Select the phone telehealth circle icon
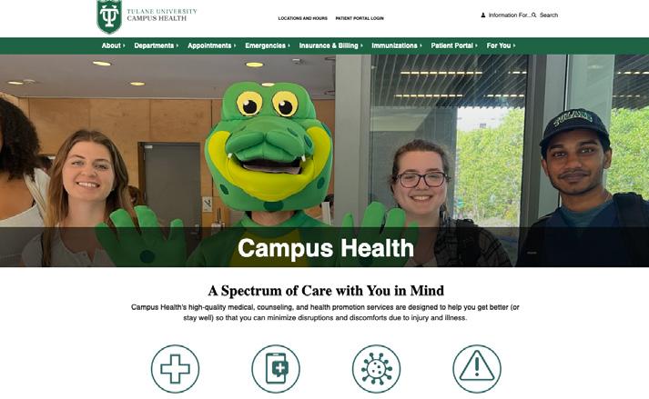The image size is (649, 399). (276, 368)
